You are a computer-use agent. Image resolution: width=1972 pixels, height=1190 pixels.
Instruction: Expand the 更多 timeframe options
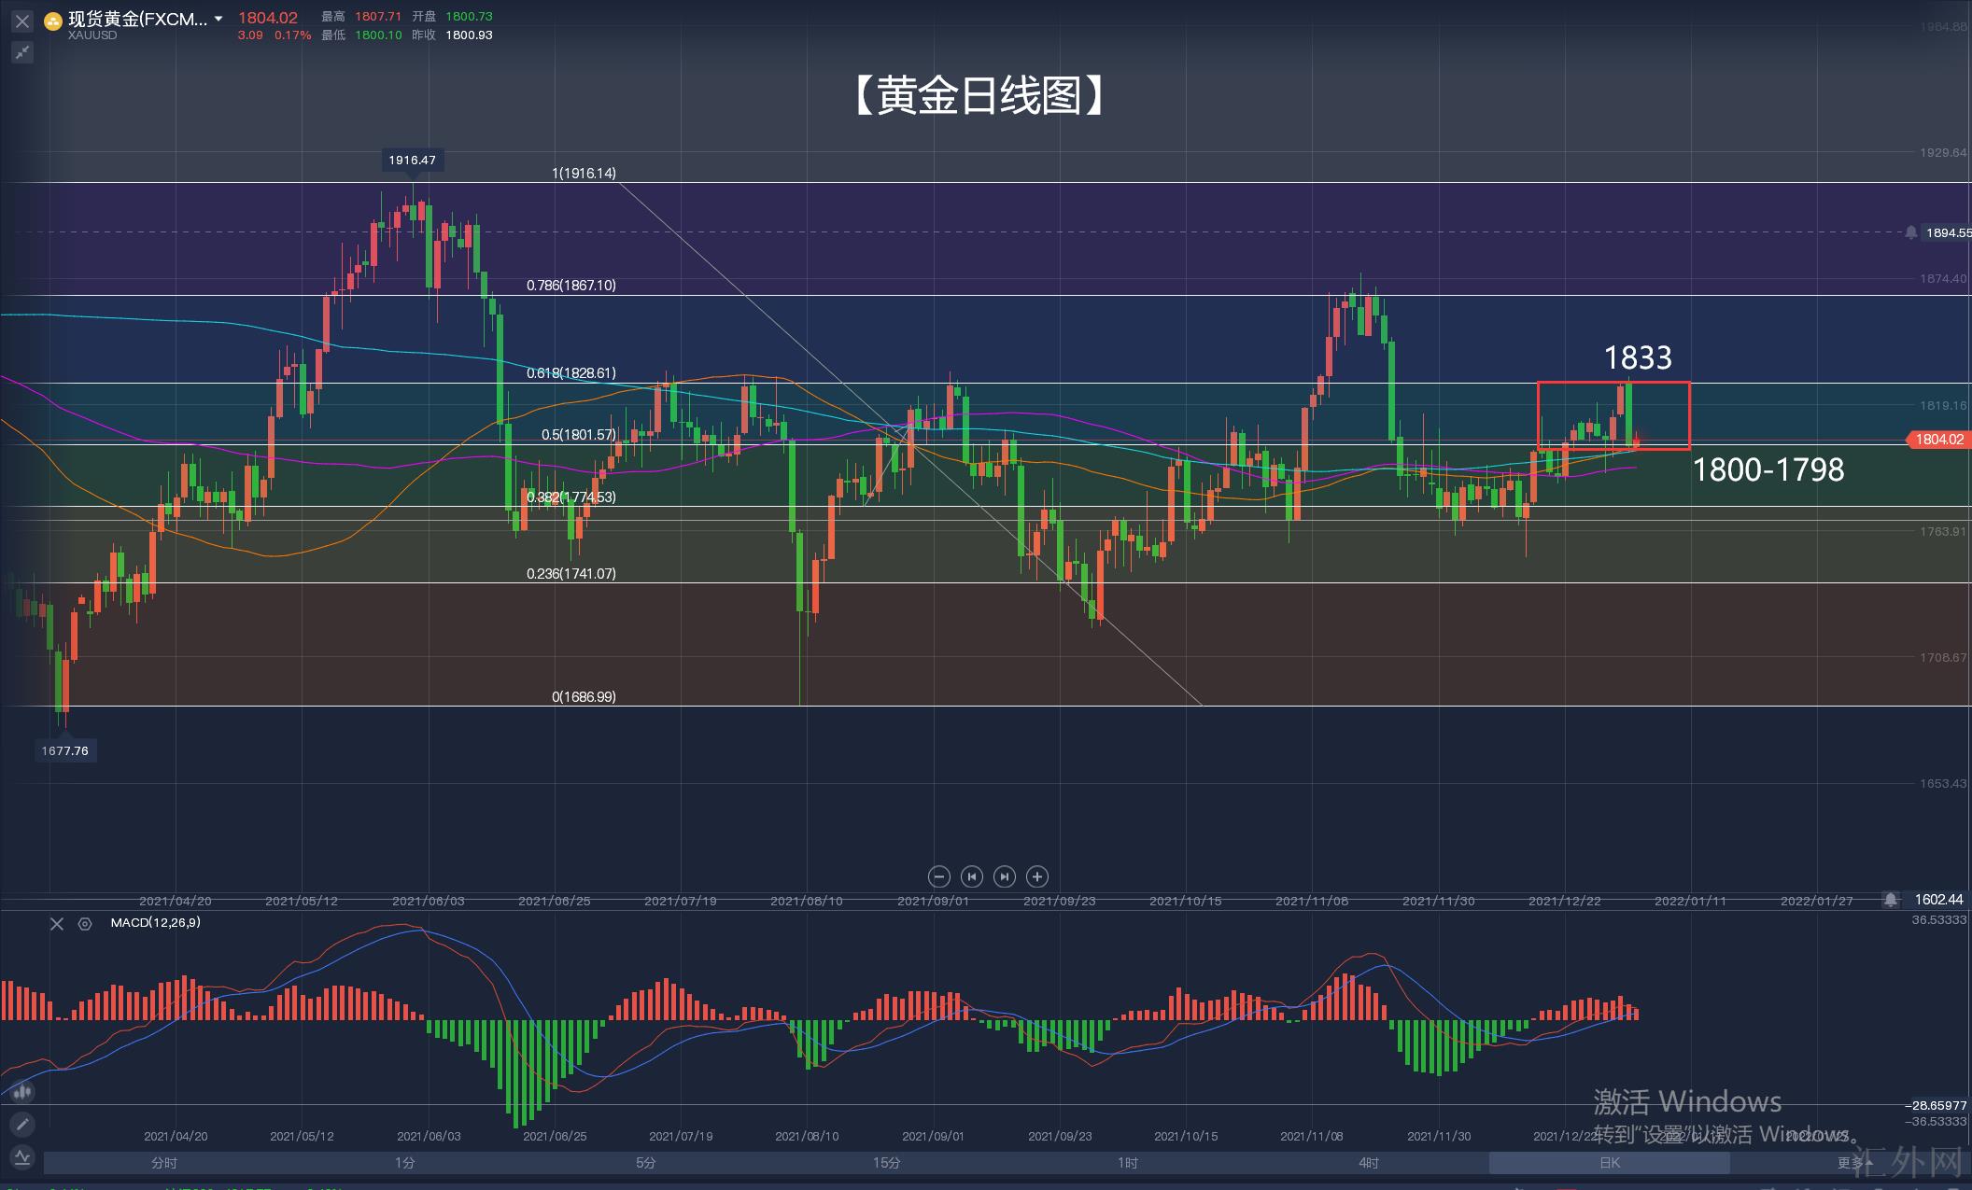click(1850, 1163)
